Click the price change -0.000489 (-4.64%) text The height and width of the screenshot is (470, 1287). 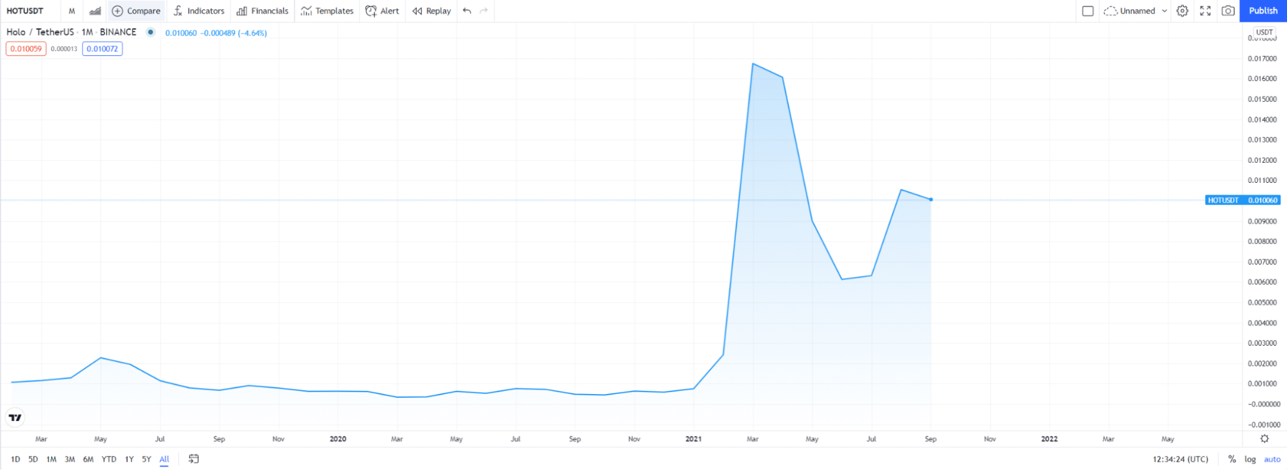(x=233, y=33)
